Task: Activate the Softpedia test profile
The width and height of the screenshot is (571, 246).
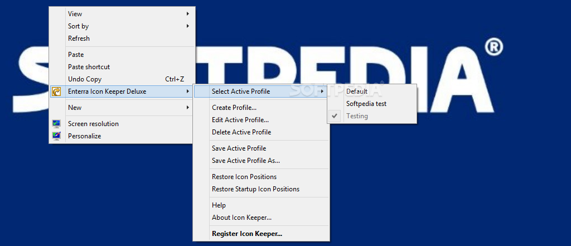Action: pyautogui.click(x=372, y=104)
